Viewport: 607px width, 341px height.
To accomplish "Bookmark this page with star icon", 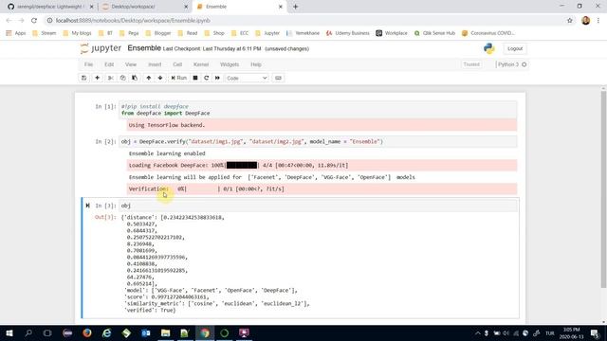I will tap(569, 21).
